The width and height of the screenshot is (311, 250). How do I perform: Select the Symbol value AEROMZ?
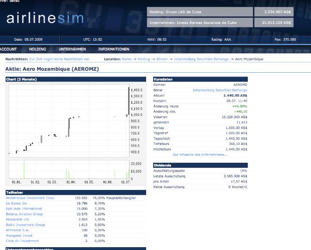(240, 85)
